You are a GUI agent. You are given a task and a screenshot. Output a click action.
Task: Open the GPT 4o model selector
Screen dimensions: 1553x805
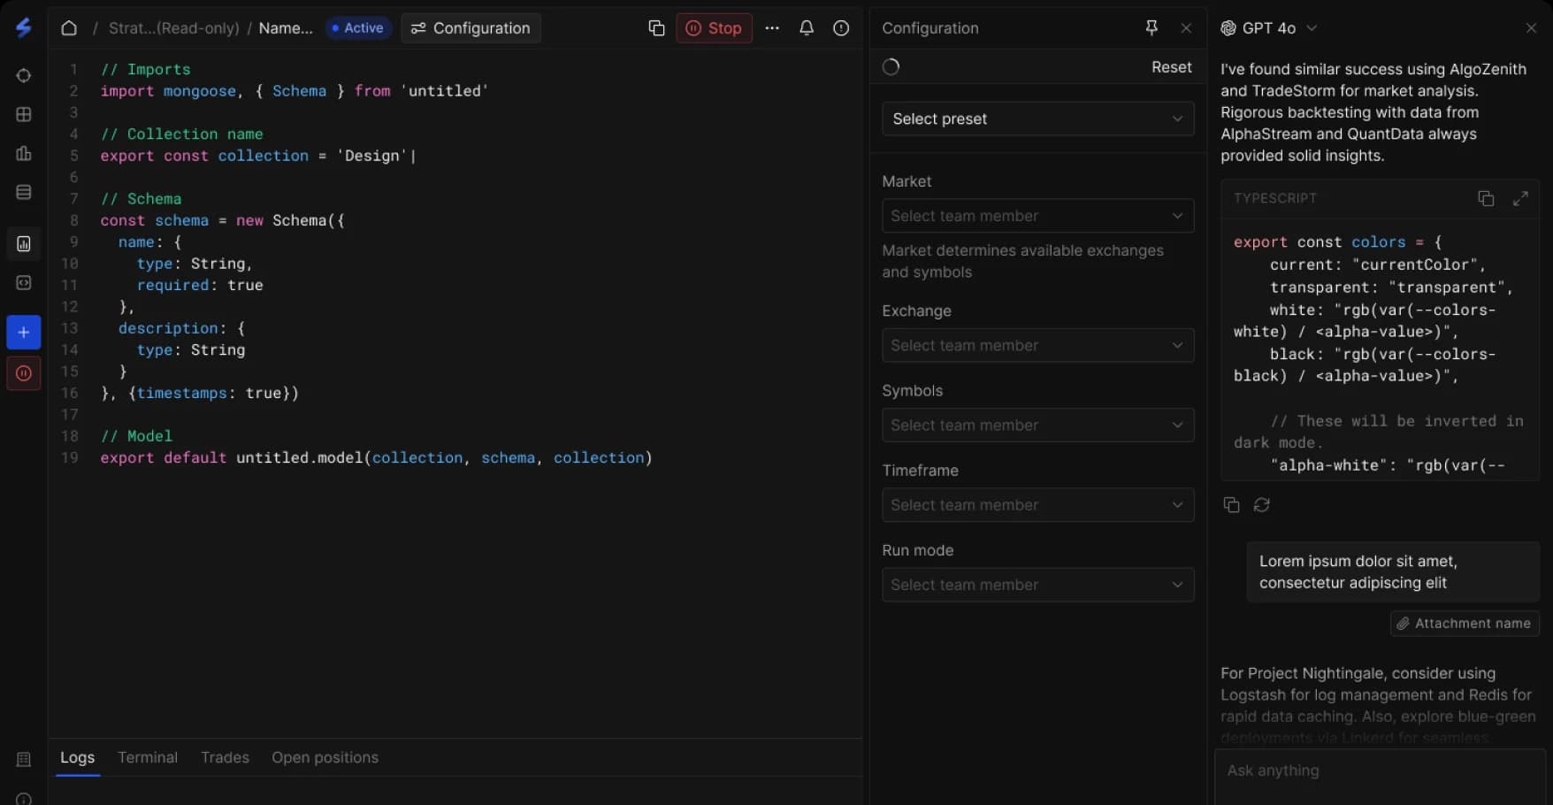click(1269, 28)
